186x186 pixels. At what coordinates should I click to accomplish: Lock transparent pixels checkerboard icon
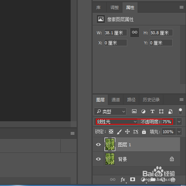[111, 132]
